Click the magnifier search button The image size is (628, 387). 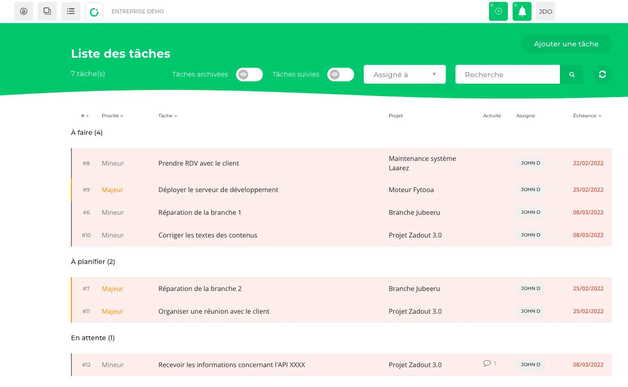point(572,74)
